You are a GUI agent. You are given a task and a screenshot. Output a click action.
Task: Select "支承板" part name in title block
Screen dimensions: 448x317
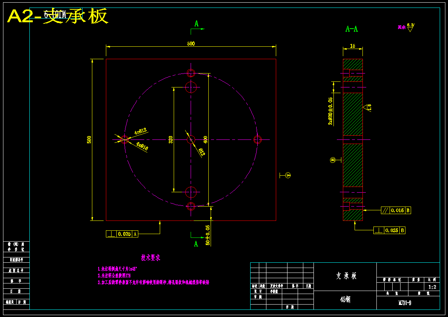coord(346,276)
